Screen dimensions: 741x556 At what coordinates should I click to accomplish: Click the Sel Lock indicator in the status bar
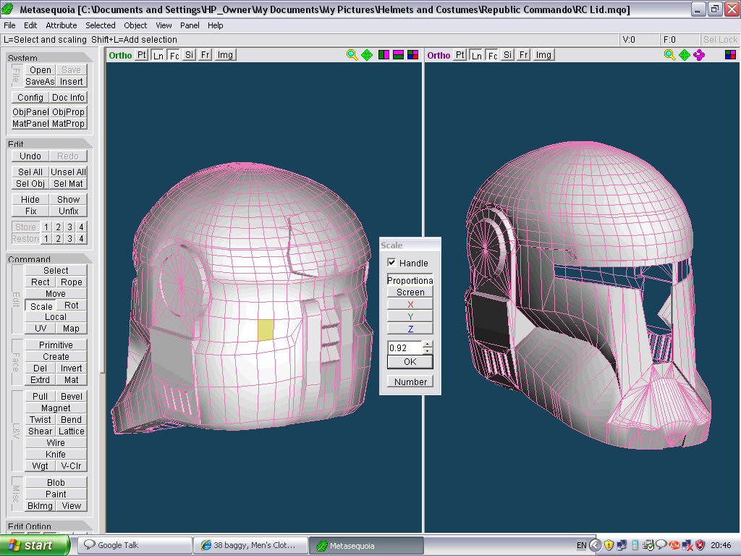(x=720, y=40)
